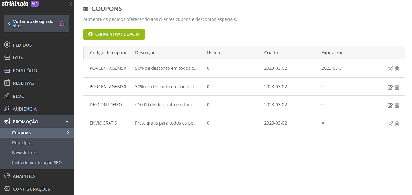Click the COUPONS page heading
412x195 pixels.
click(x=106, y=9)
